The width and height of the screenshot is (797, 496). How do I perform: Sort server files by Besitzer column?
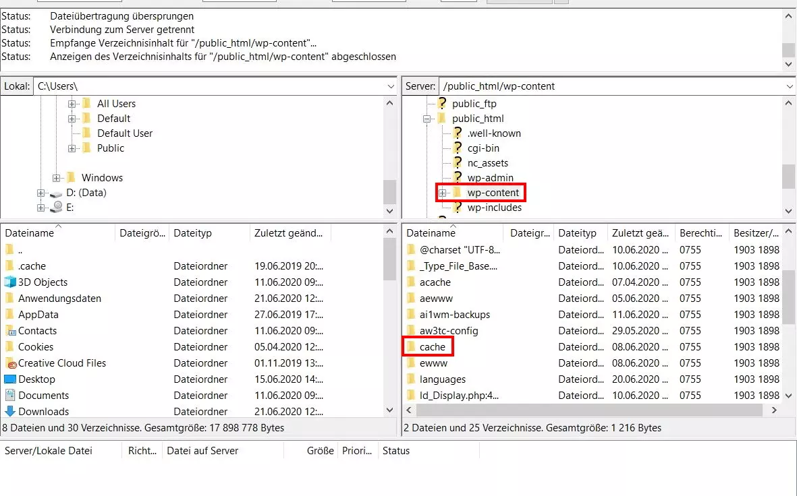(x=756, y=233)
